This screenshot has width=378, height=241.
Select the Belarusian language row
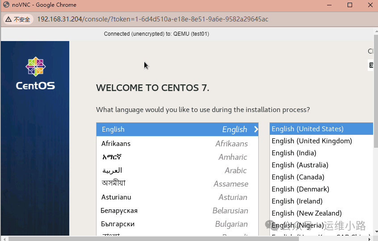[177, 211]
